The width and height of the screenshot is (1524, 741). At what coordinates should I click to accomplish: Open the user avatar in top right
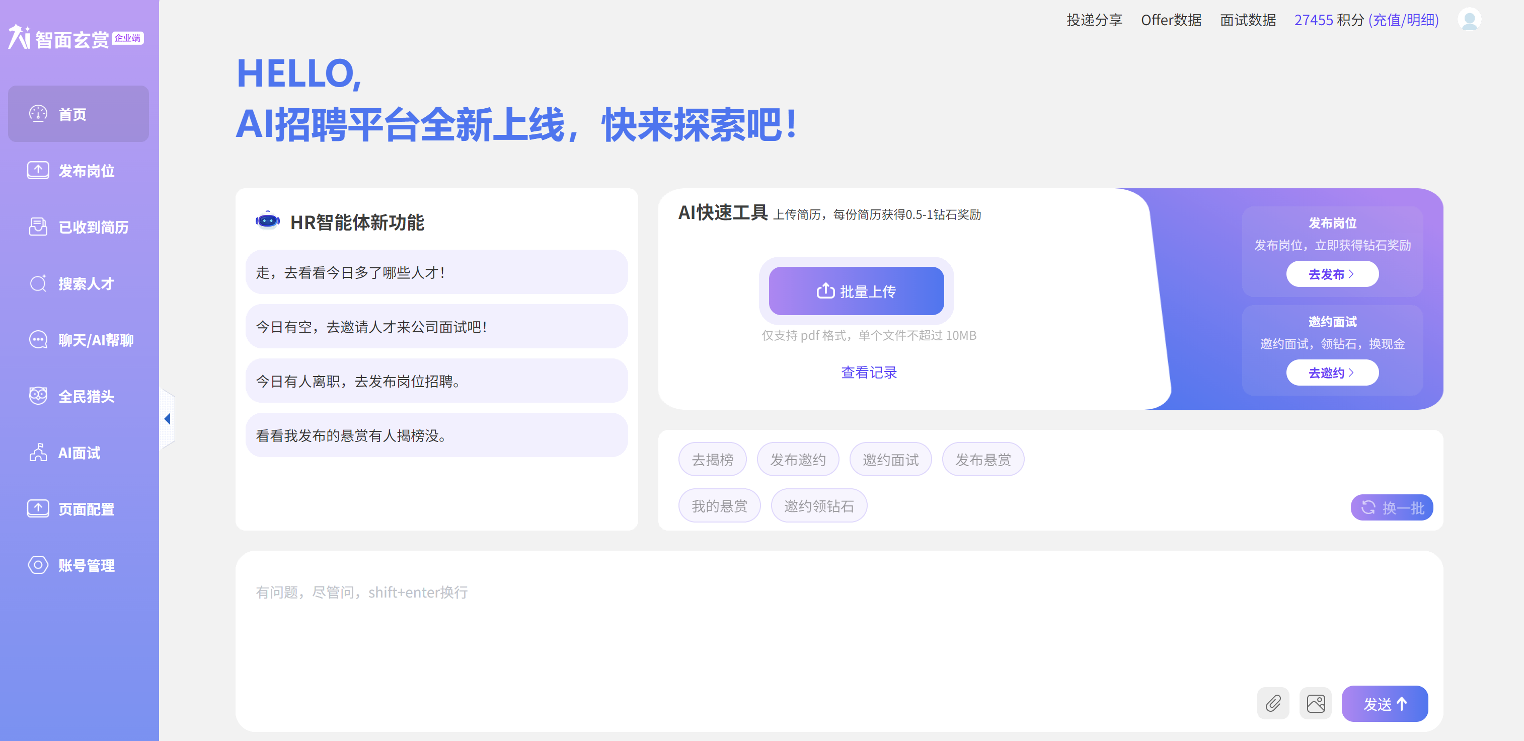point(1469,20)
